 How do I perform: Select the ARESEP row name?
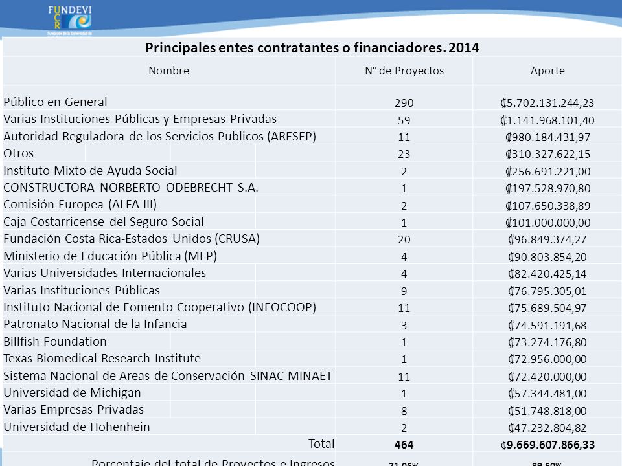point(159,137)
